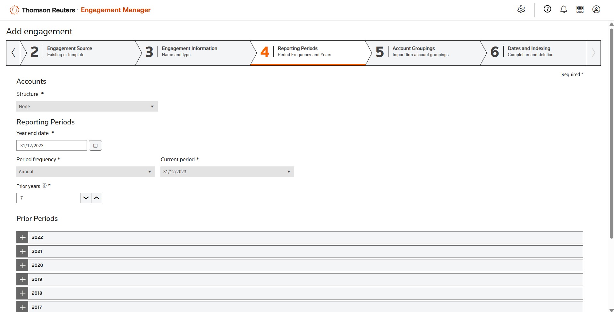Open the apps grid launcher
This screenshot has width=614, height=312.
tap(580, 10)
